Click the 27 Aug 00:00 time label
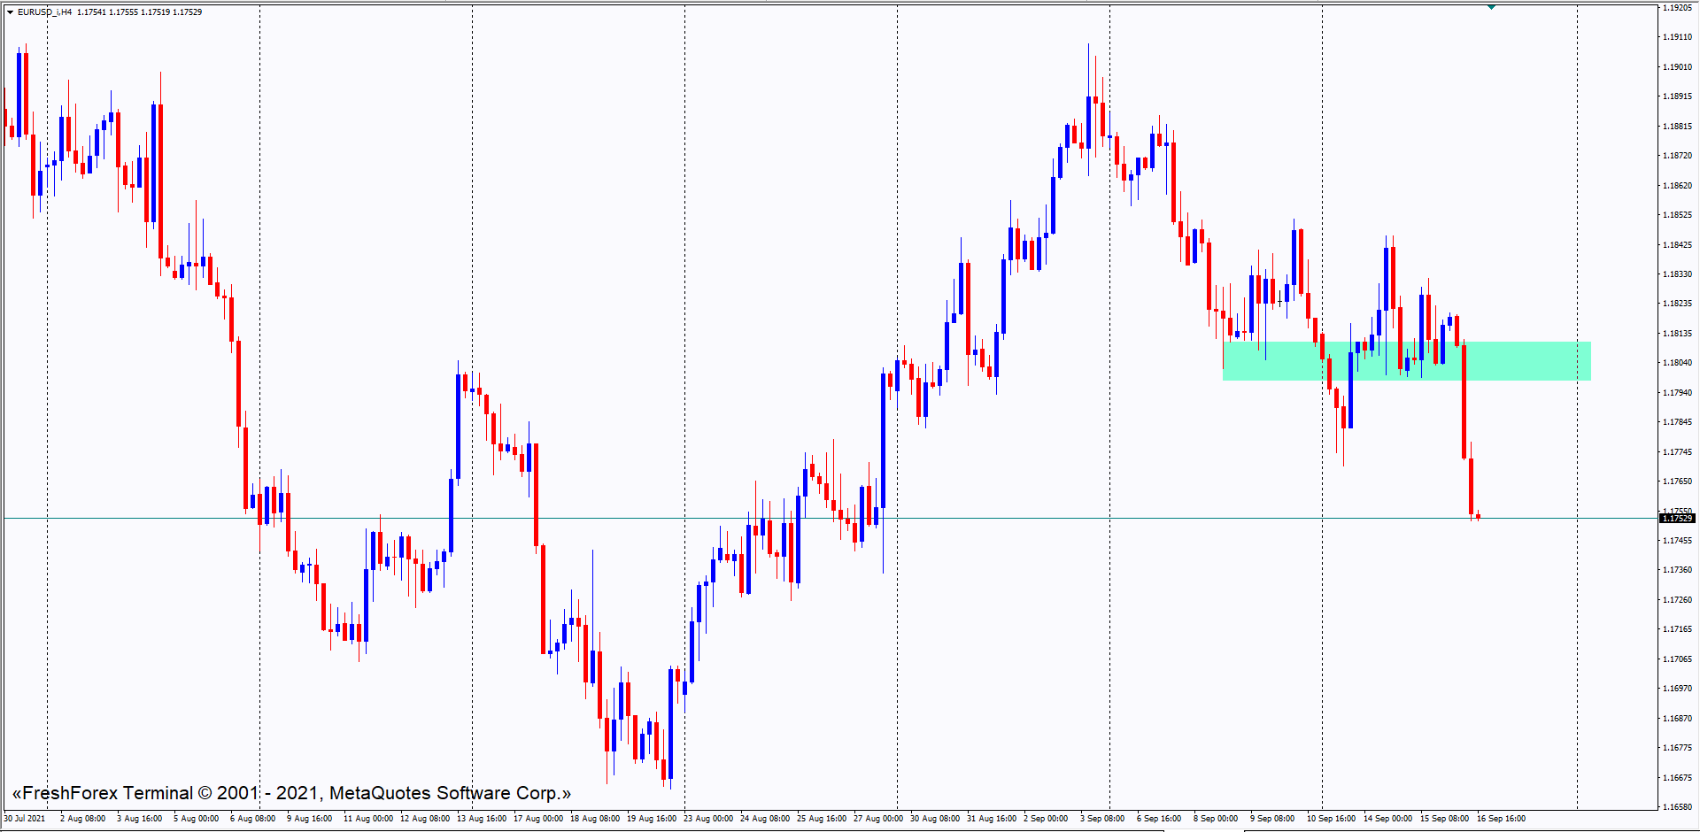This screenshot has width=1700, height=832. tap(878, 819)
